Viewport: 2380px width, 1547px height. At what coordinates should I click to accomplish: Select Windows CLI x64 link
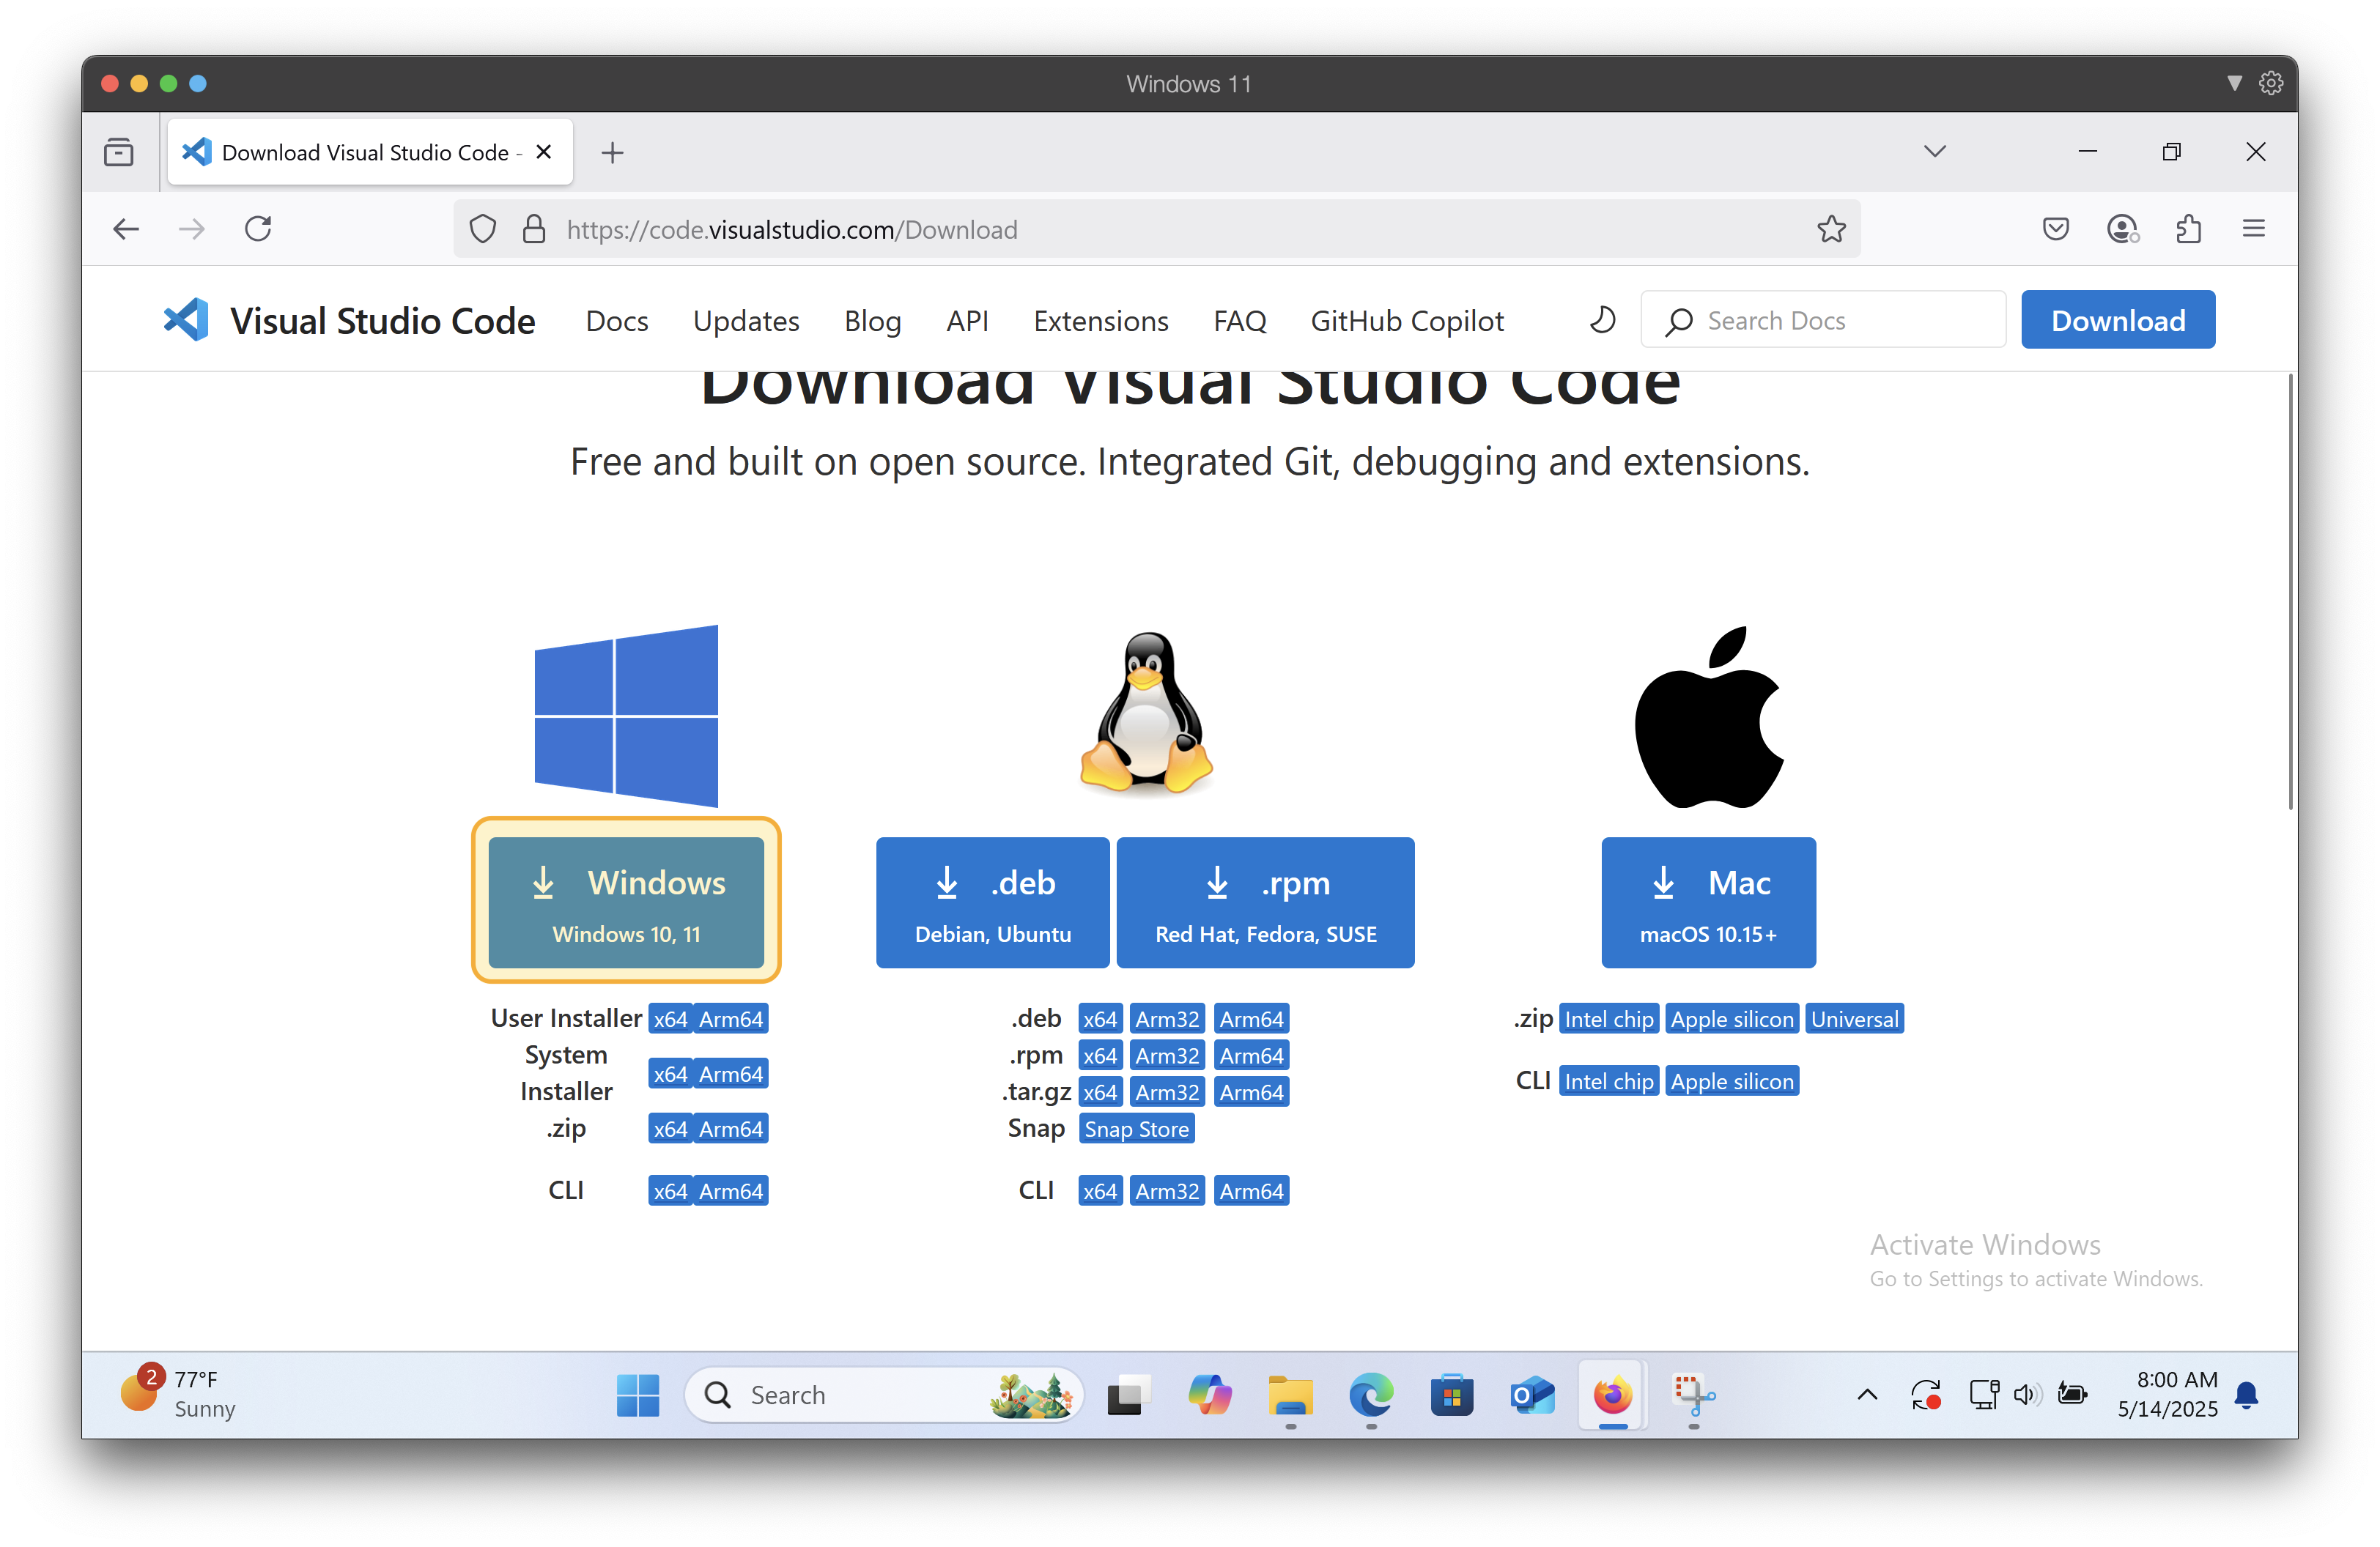click(x=670, y=1190)
